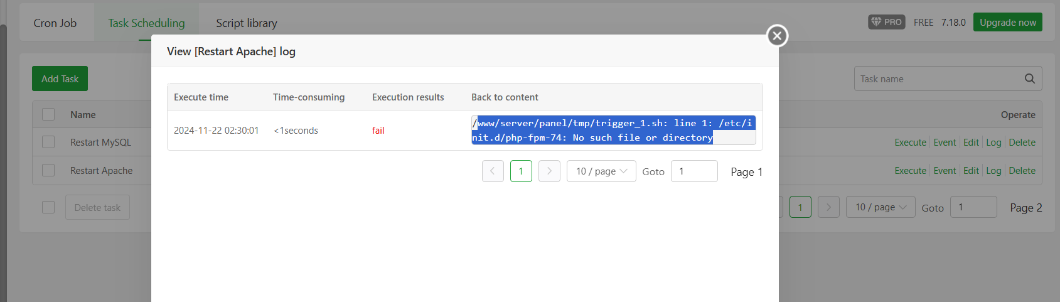Click Delete link for Restart Apache
The height and width of the screenshot is (302, 1060).
click(1022, 171)
